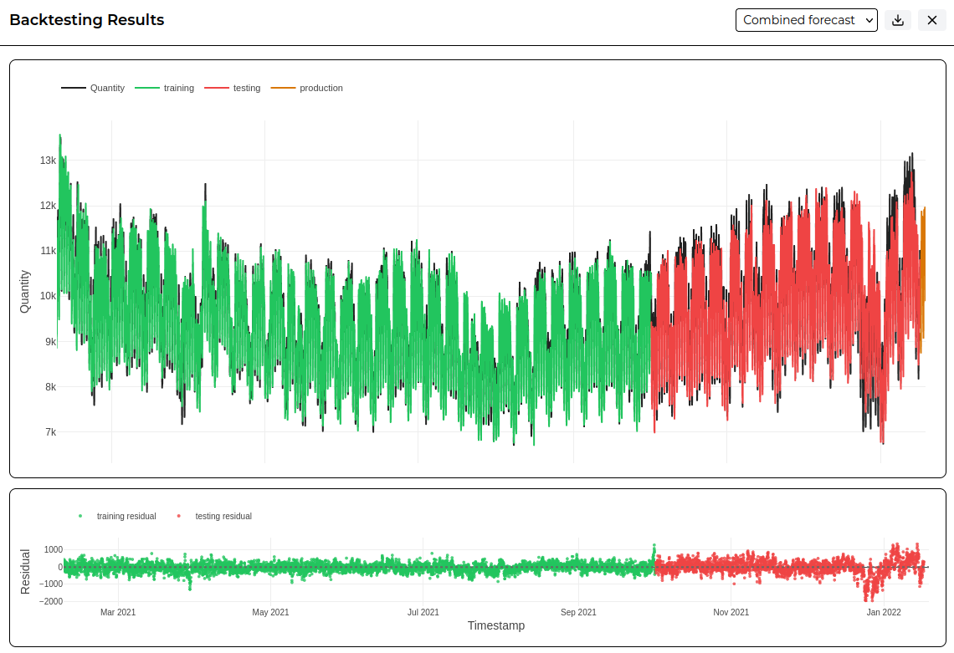Open the Combined forecast dropdown
Screen dimensions: 954x653
[x=806, y=20]
